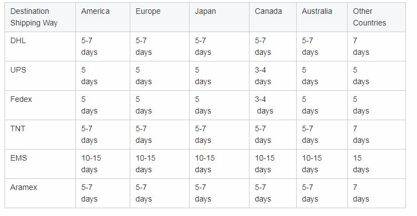Click EMS delivery time for Other Countries

(377, 164)
